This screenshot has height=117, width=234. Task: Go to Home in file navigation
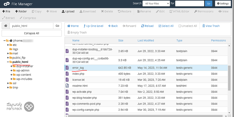click(73, 26)
